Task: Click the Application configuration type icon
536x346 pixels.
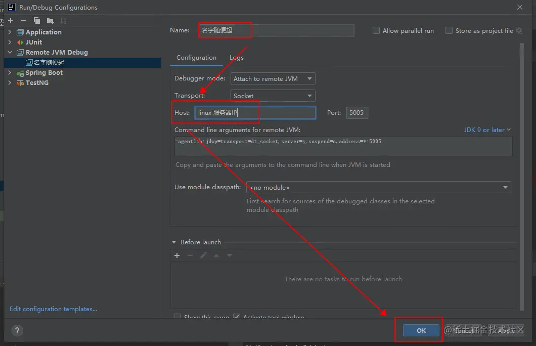Action: pyautogui.click(x=20, y=32)
